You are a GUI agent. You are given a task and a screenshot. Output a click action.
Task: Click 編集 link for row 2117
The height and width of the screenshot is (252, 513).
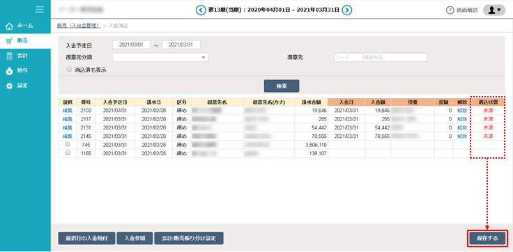(68, 119)
